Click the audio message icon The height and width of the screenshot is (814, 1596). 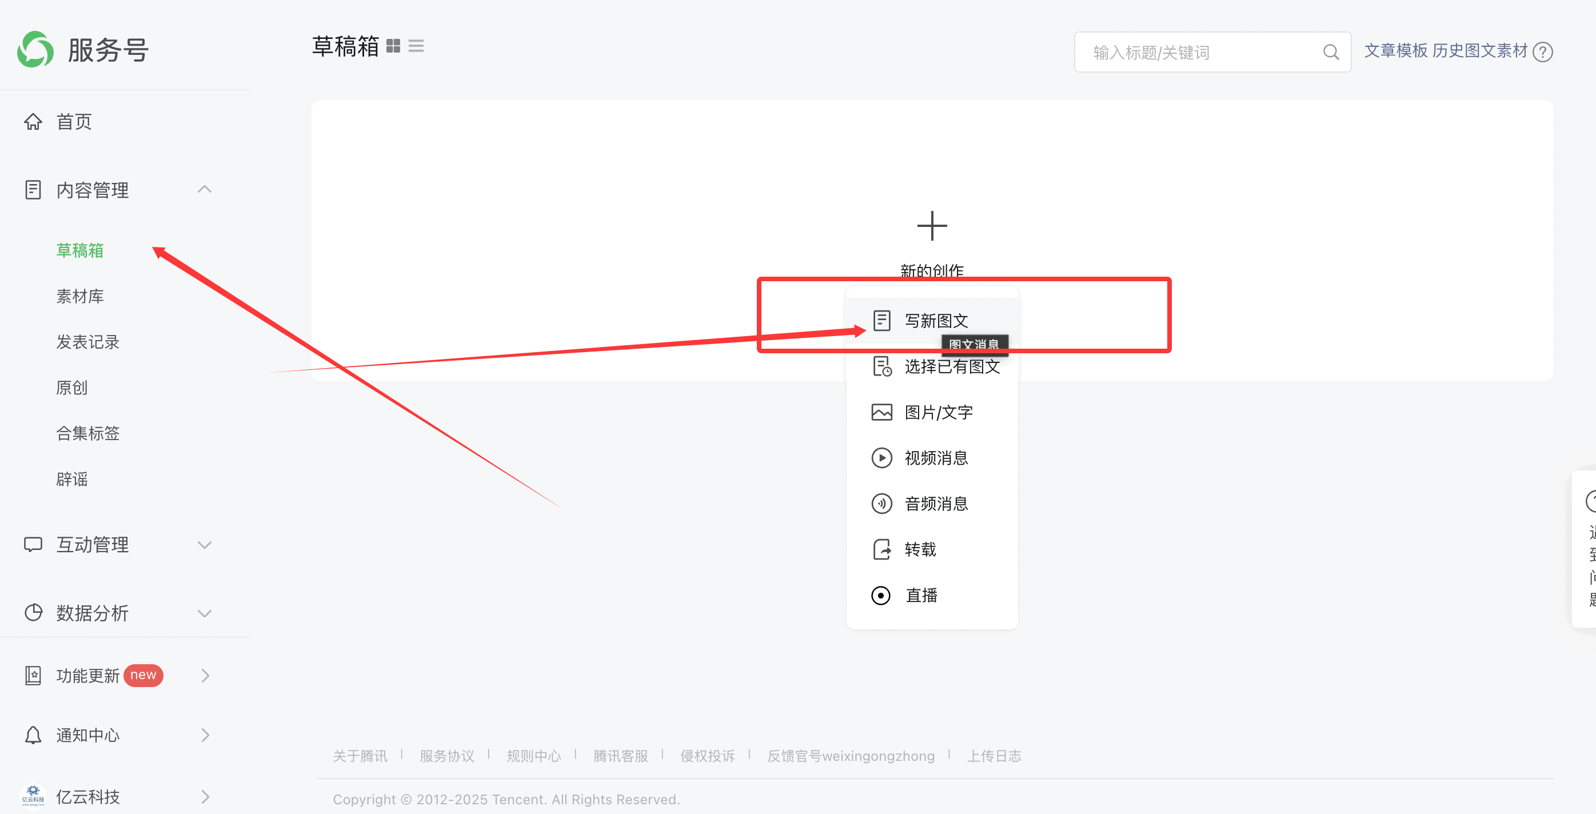coord(881,504)
